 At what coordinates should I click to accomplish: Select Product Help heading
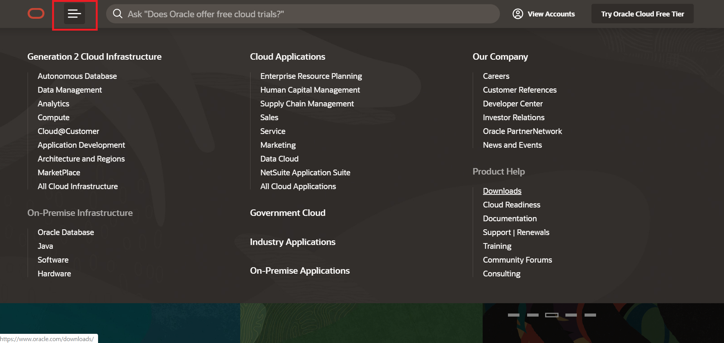[x=498, y=171]
